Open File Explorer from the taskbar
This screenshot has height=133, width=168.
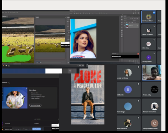click(x=6, y=66)
